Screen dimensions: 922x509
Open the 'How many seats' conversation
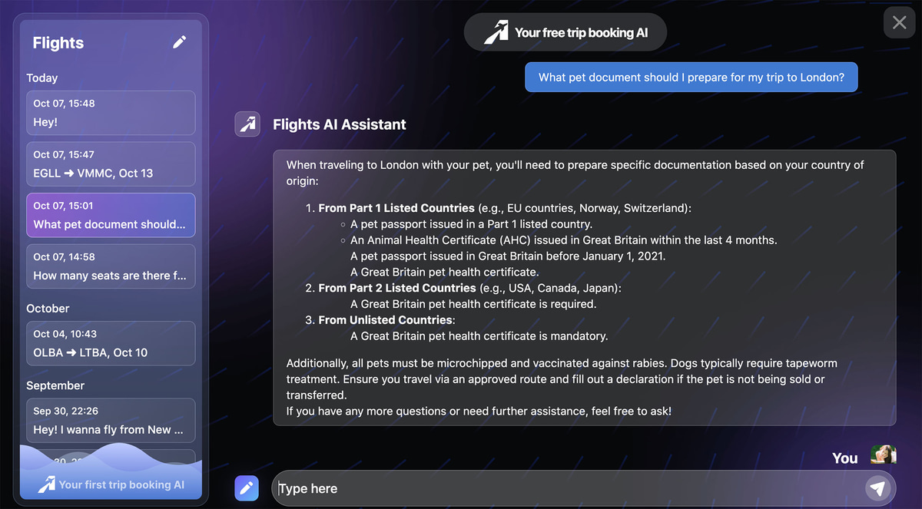[x=111, y=266]
